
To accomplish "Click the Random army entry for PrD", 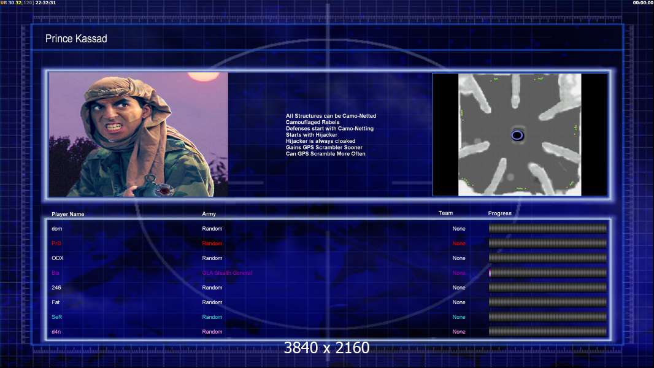I will 212,243.
